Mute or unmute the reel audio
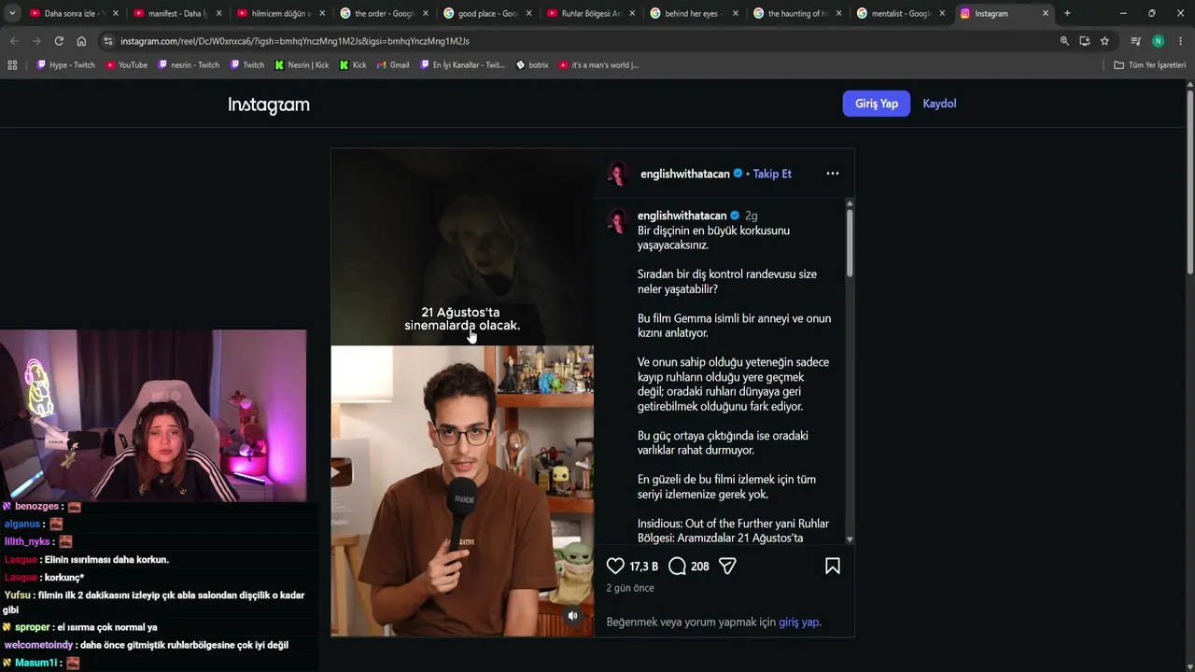 tap(573, 615)
